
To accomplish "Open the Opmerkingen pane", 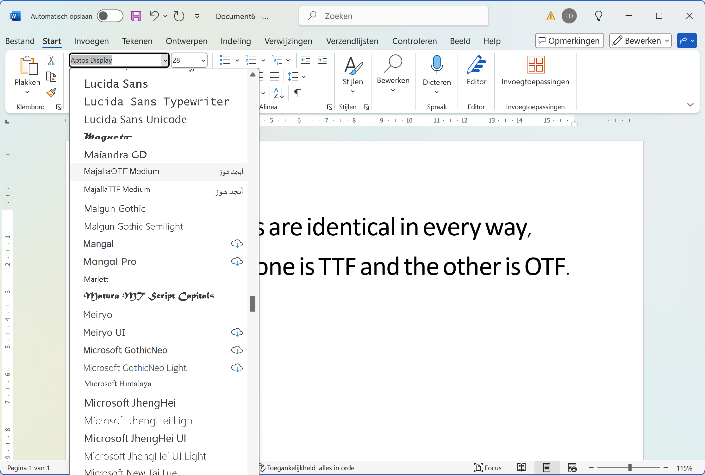I will pos(569,41).
